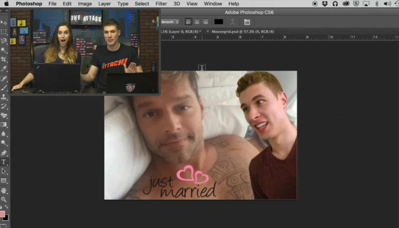Right align the text
Viewport: 399px width, 228px height.
tap(205, 22)
